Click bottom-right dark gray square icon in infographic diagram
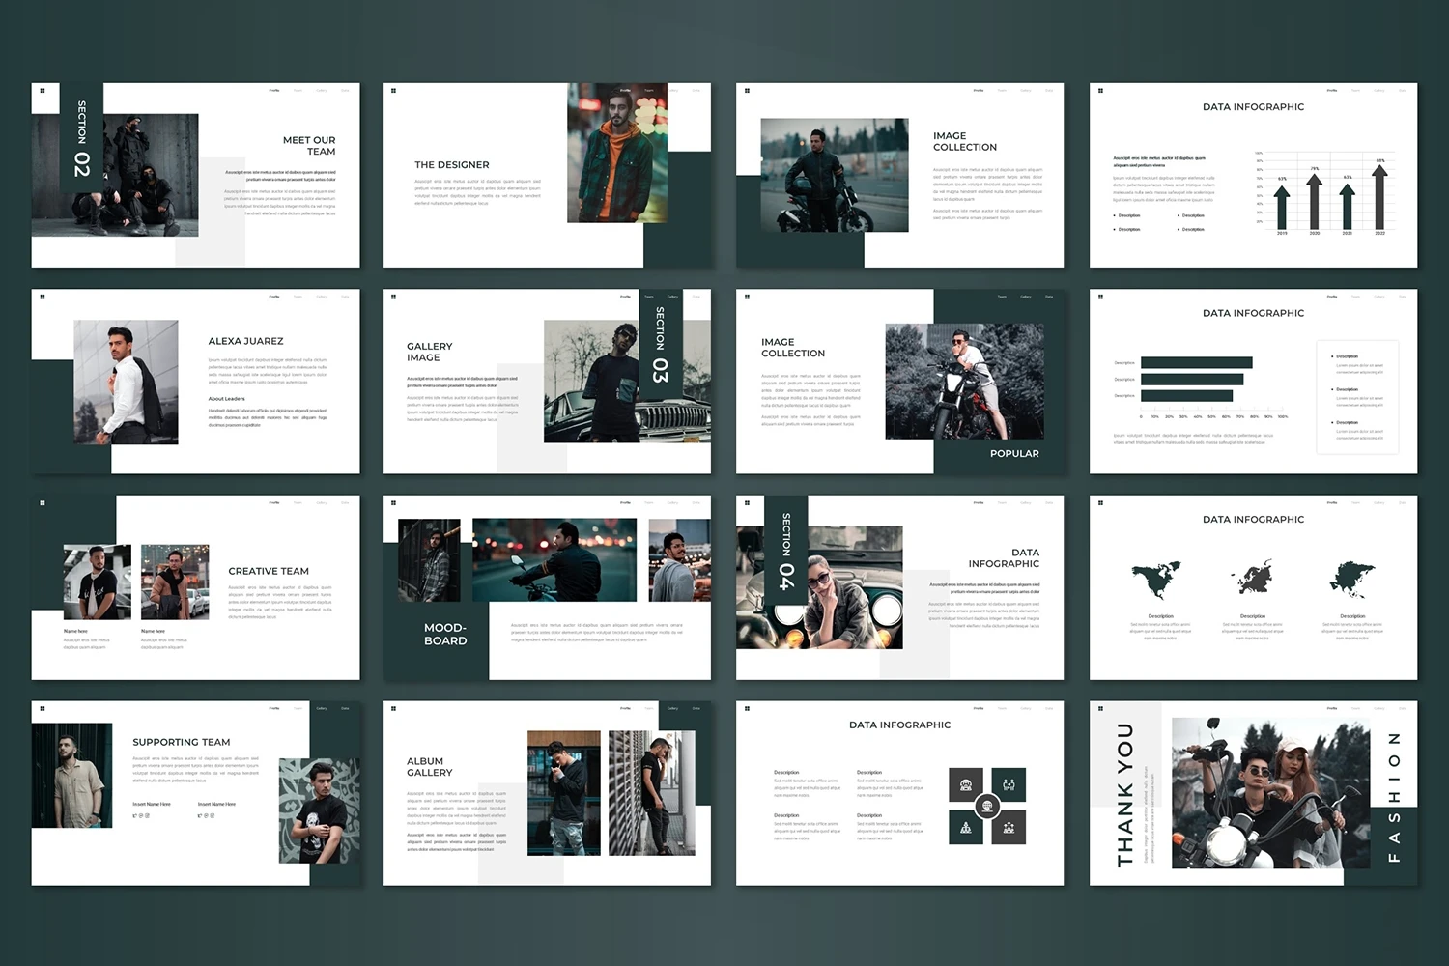Viewport: 1449px width, 966px height. pos(1009,828)
